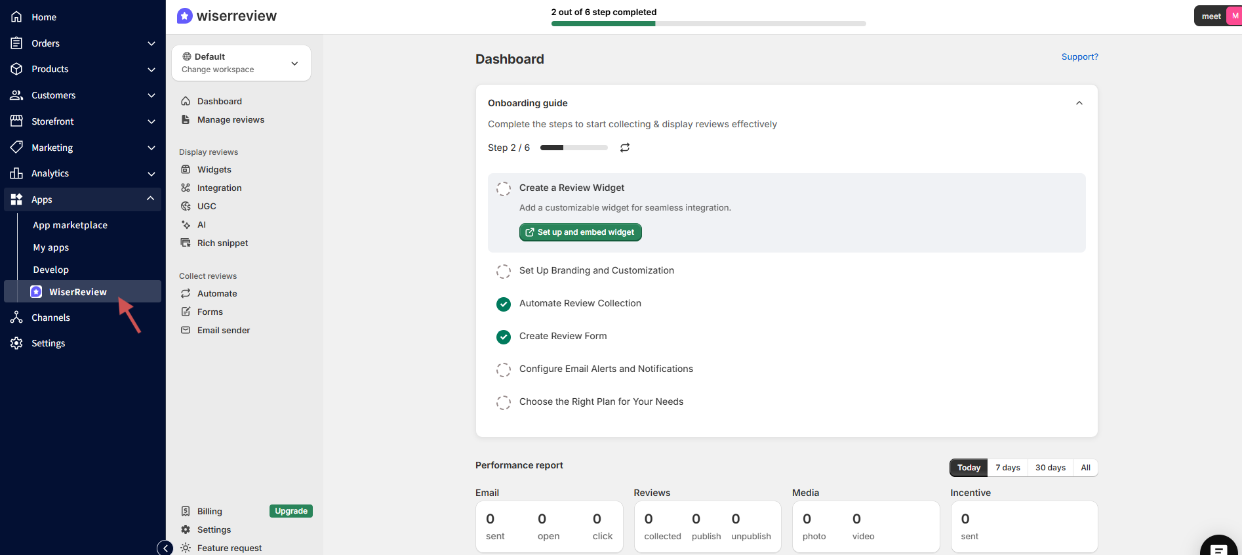Open the chat bubble icon

click(1218, 548)
